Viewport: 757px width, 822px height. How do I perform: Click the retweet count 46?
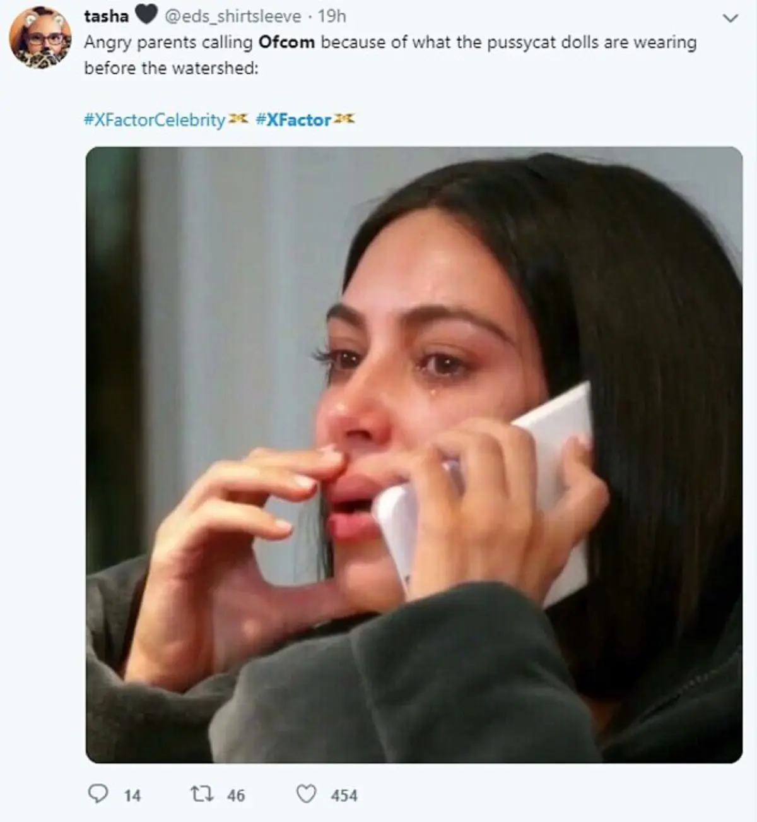coord(235,795)
